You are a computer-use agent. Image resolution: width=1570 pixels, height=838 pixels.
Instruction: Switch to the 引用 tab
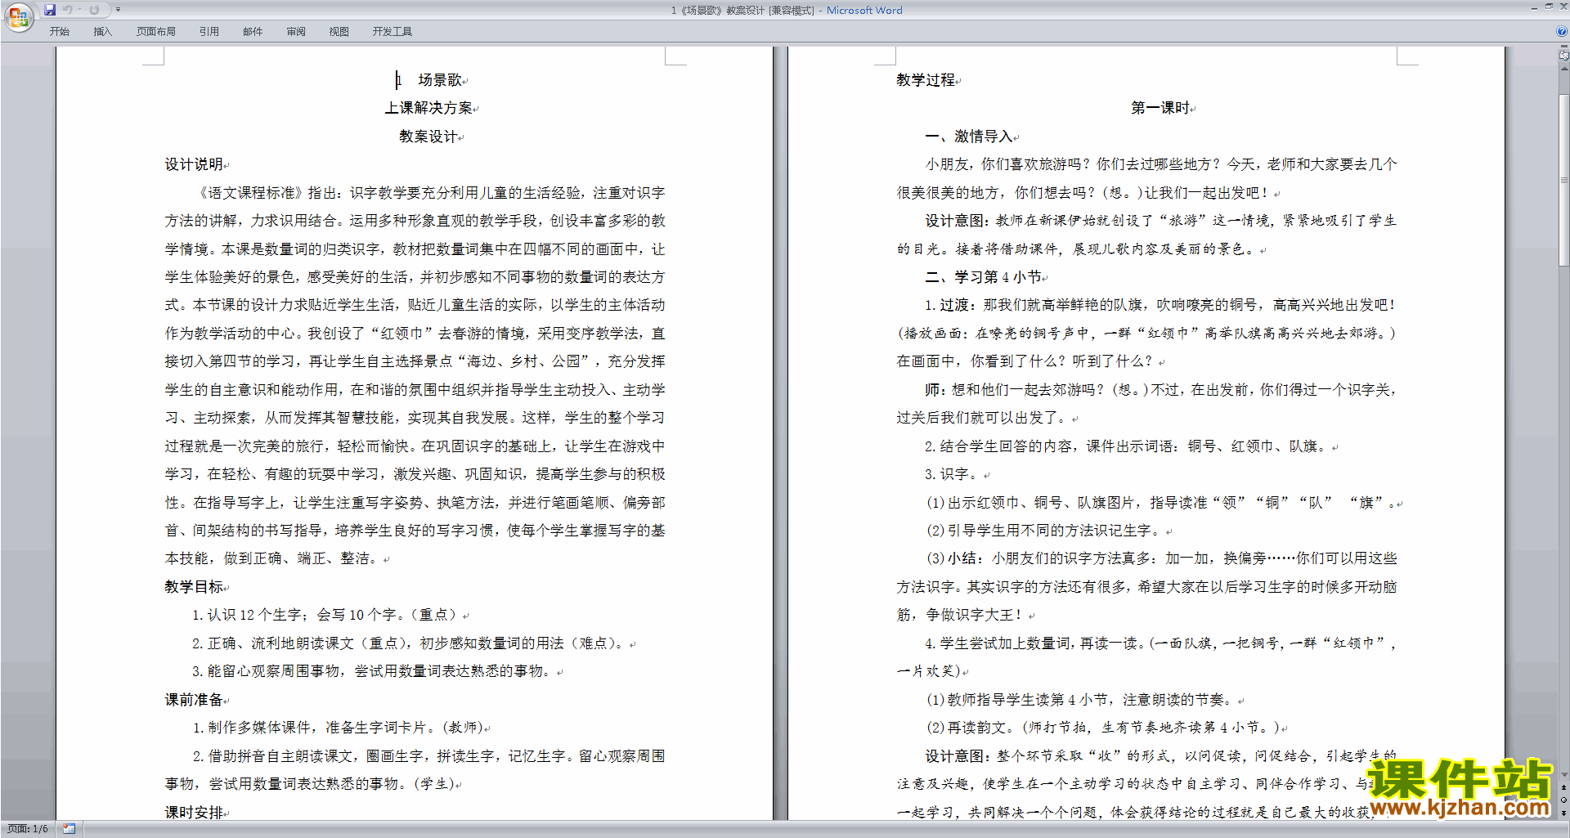209,32
